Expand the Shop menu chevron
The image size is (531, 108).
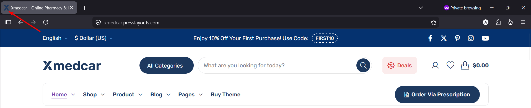[103, 95]
